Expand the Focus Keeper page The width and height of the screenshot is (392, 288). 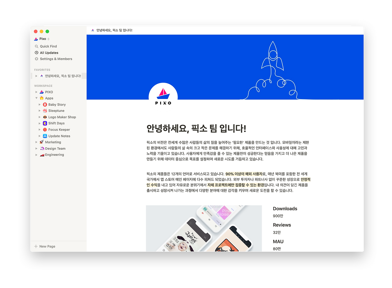click(40, 130)
